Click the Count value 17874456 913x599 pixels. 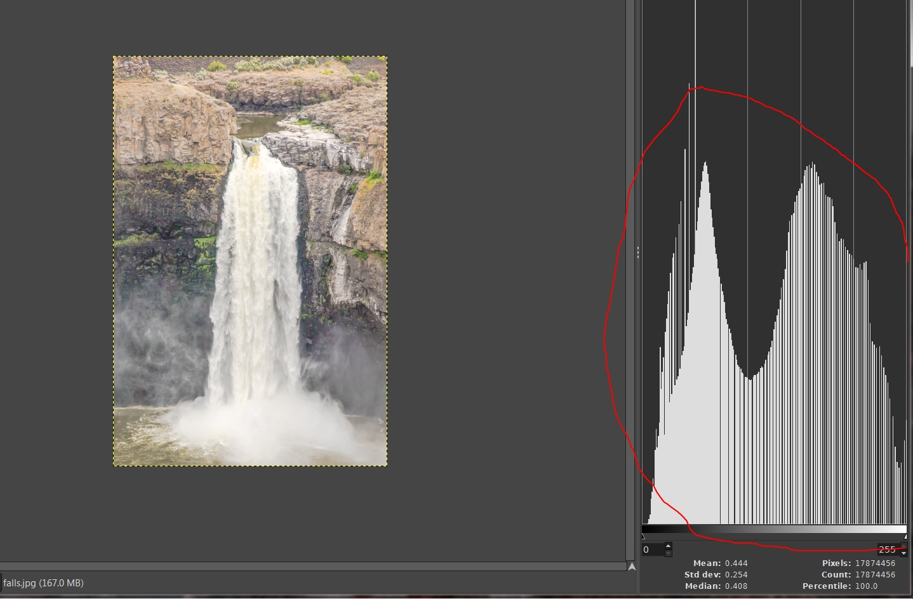coord(876,574)
